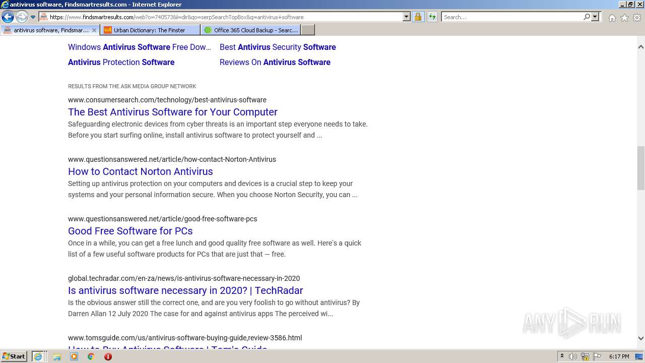This screenshot has height=363, width=645.
Task: Open Is antivirus software necessary in 2020 result
Action: 185,290
